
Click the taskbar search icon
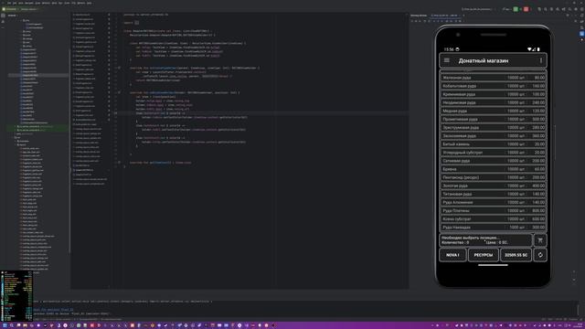pyautogui.click(x=12, y=325)
